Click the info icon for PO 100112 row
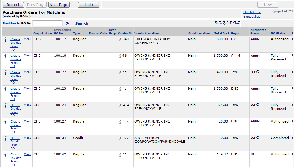This screenshot has height=167, width=294. pyautogui.click(x=5, y=40)
